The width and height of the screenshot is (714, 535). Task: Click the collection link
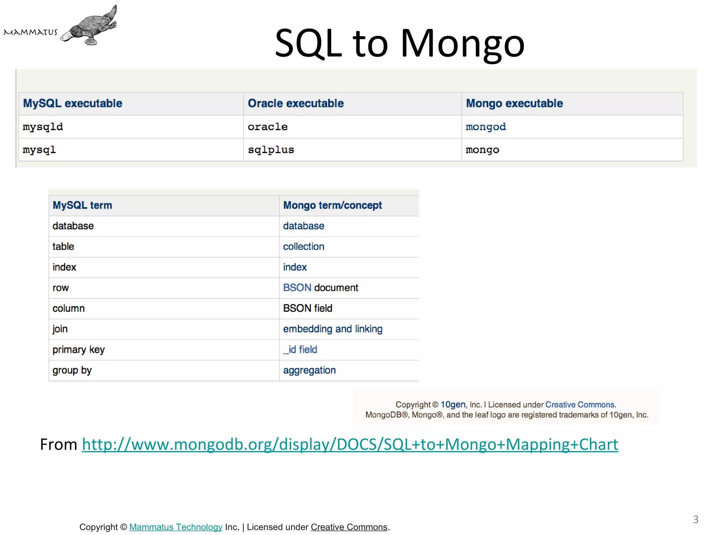click(304, 247)
